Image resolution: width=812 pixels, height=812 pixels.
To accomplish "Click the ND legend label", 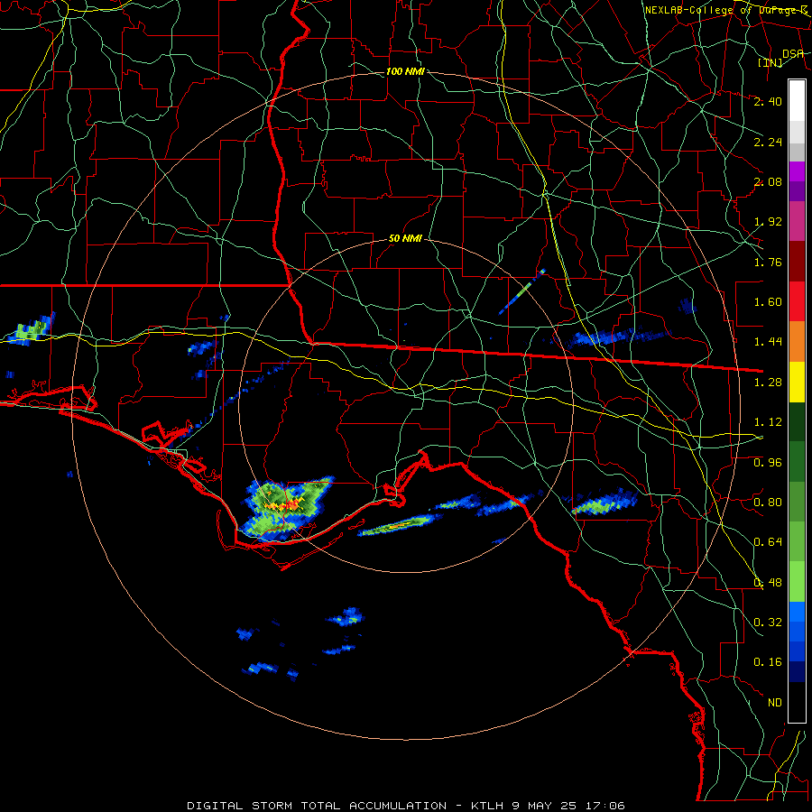I will pos(775,703).
